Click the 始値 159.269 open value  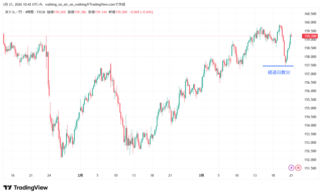point(55,12)
